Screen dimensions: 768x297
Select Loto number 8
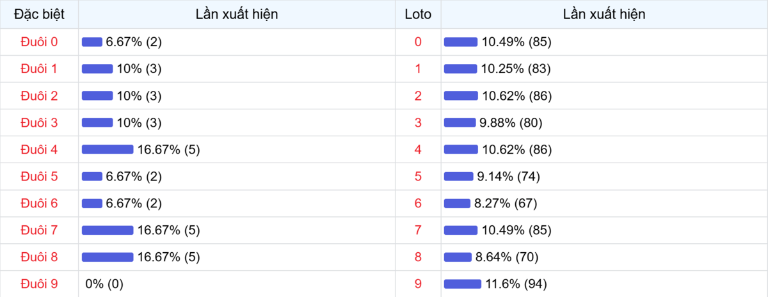tap(418, 257)
